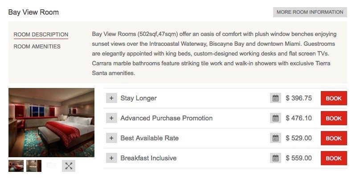Click the Stay Longer rate name
Screen dimensions: 356x179
pyautogui.click(x=139, y=98)
